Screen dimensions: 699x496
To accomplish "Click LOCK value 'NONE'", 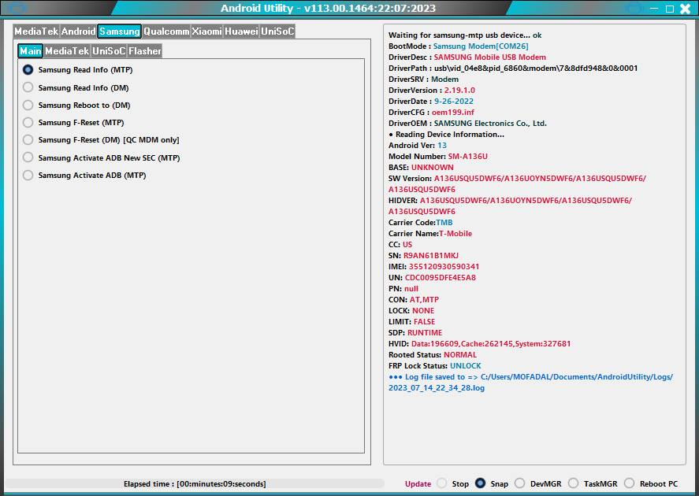I will pos(423,311).
